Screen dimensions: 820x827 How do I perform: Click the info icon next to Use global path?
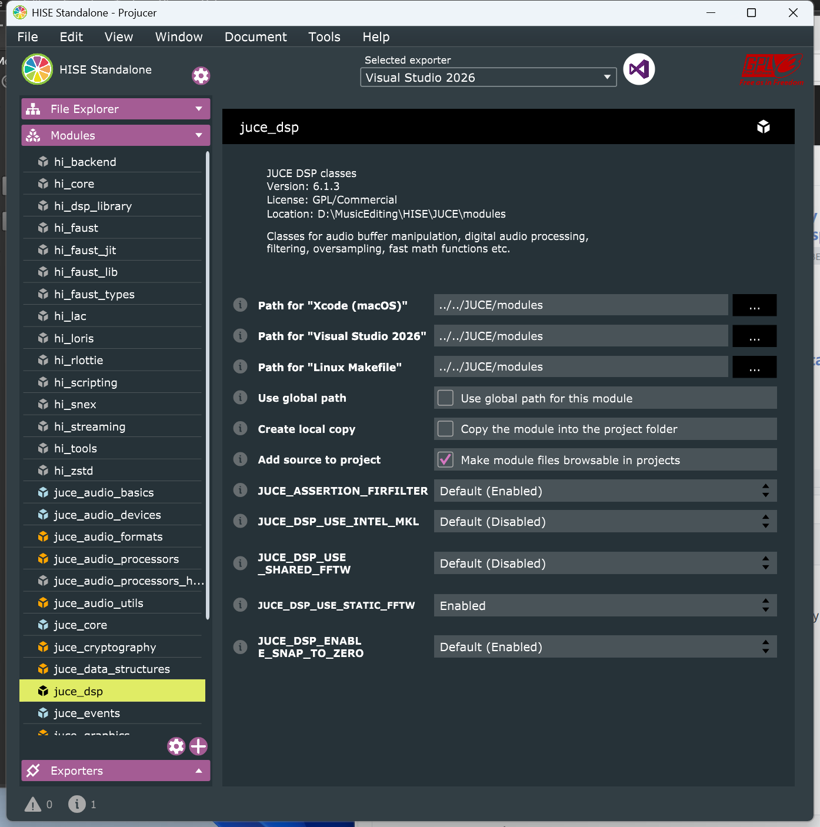[x=240, y=398]
